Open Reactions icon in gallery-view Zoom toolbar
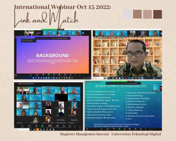 [70, 126]
